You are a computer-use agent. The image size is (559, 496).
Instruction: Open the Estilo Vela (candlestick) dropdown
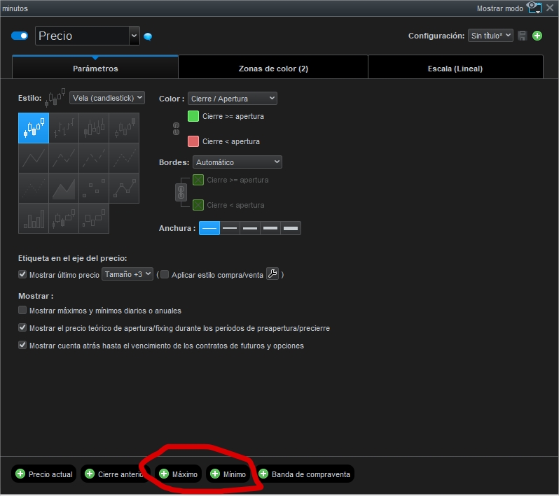click(x=107, y=98)
